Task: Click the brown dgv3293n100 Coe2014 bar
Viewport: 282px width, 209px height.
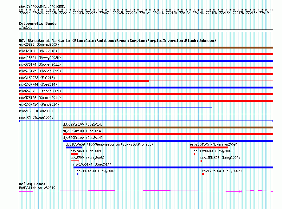Action: click(x=168, y=127)
